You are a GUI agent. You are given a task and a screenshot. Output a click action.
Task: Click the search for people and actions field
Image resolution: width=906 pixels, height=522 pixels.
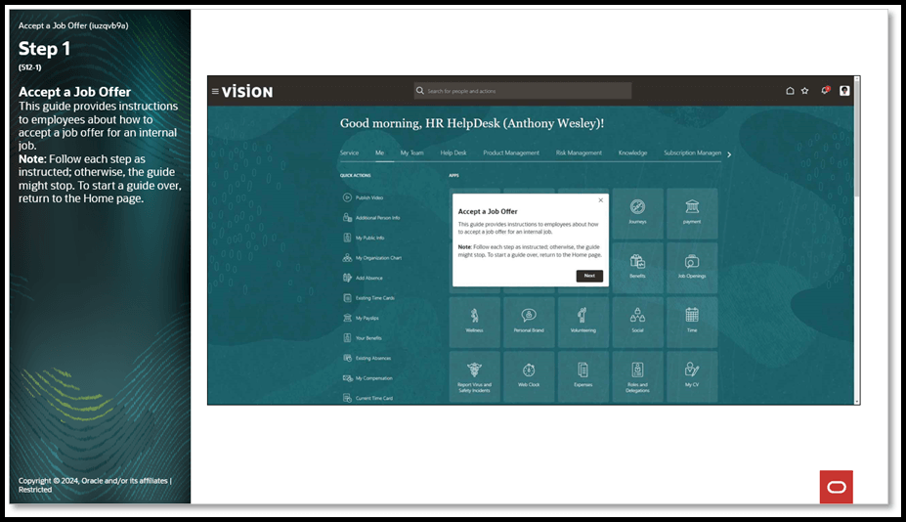523,91
